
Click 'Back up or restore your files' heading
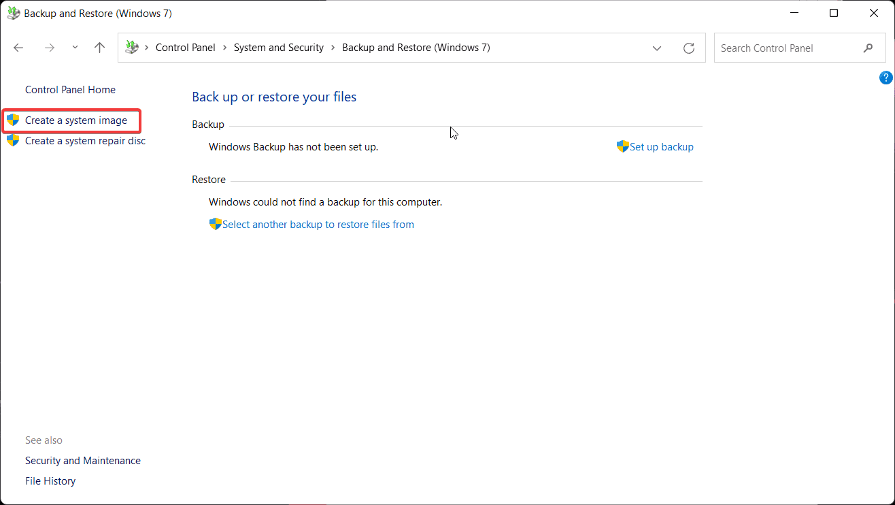tap(274, 97)
